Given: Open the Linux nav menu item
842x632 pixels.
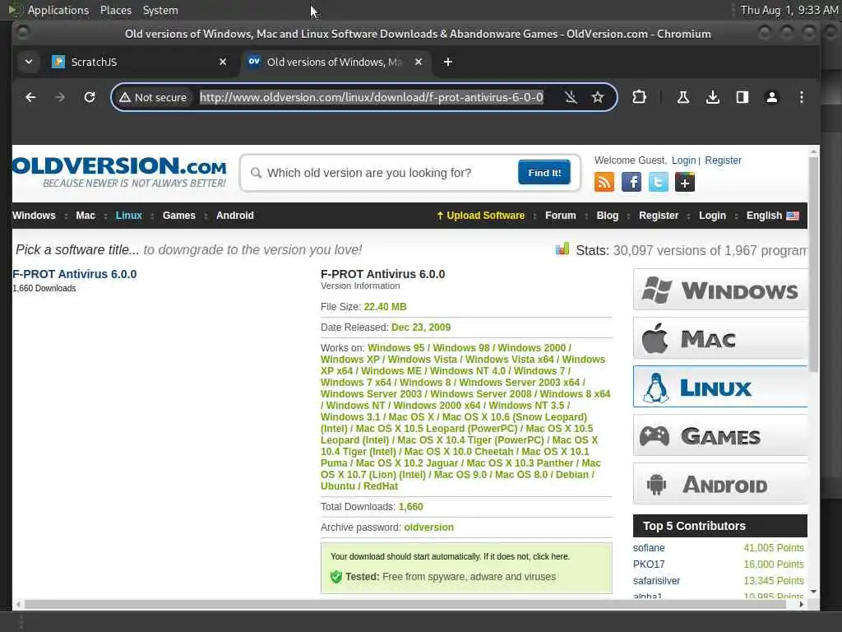Looking at the screenshot, I should click(129, 216).
